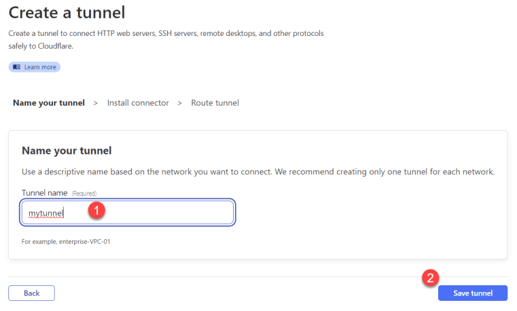517x311 pixels.
Task: Click the first breadcrumb chevron separator
Action: point(96,103)
